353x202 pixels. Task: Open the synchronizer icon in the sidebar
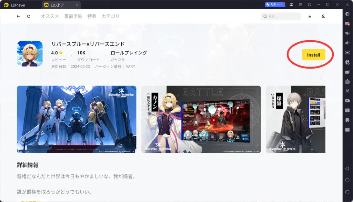point(347,110)
